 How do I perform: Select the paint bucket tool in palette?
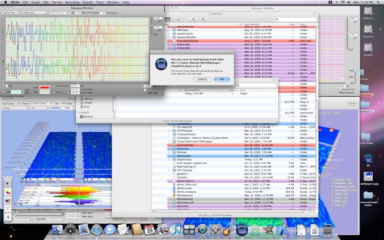pos(8,200)
